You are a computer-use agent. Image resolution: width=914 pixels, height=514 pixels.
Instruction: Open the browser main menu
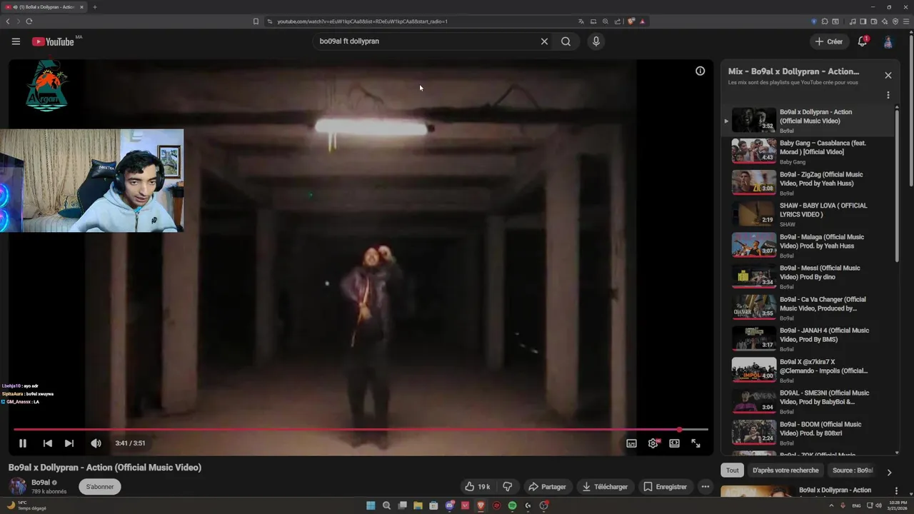click(905, 21)
